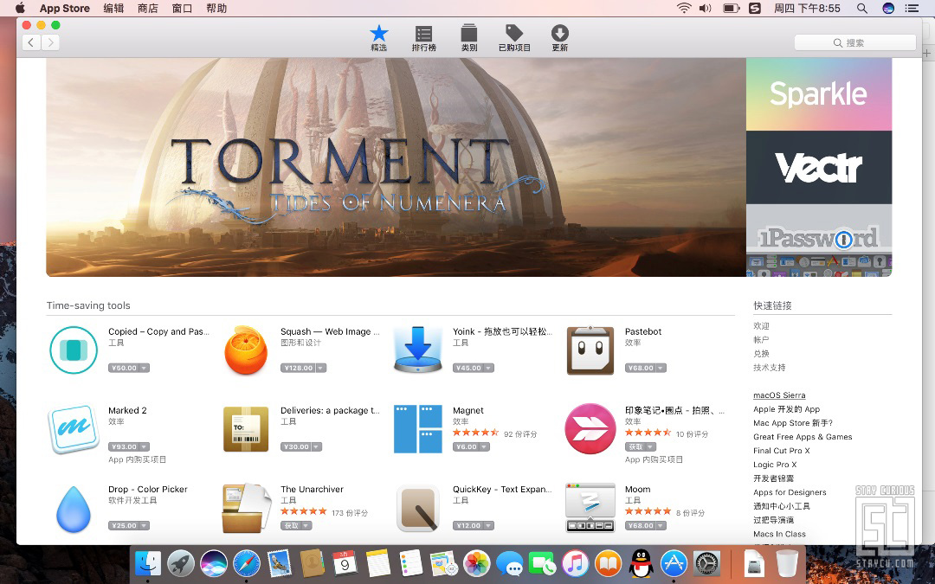Click 获取 for The Unarchiver
The height and width of the screenshot is (584, 935).
(291, 526)
